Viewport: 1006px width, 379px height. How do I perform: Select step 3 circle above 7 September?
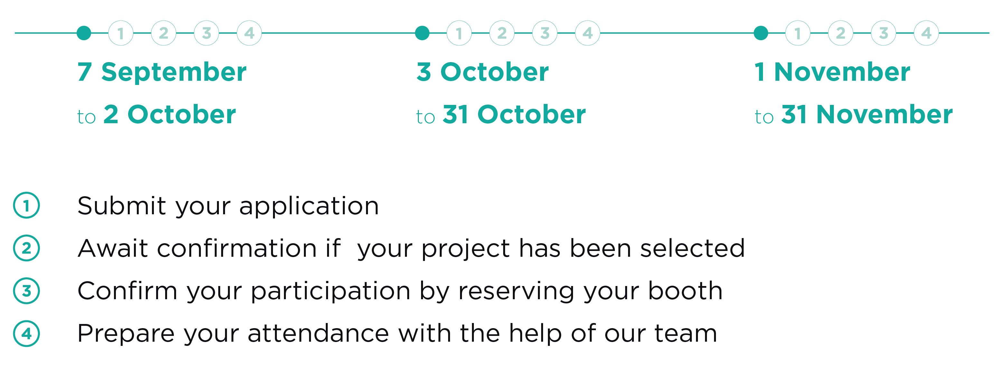(x=207, y=33)
